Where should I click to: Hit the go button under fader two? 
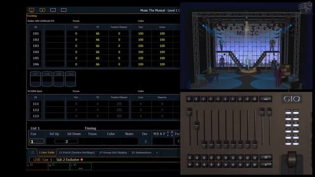197,165
